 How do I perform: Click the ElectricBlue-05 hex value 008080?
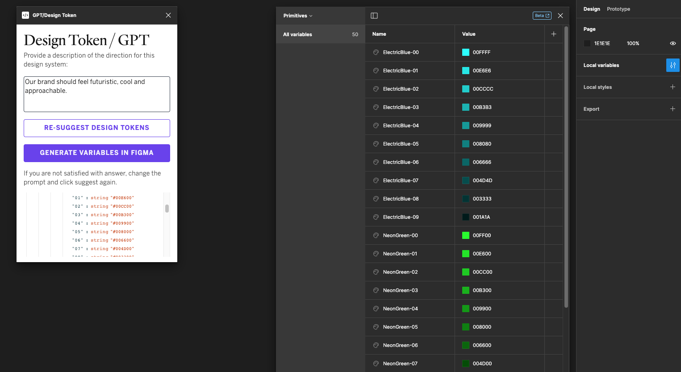482,144
